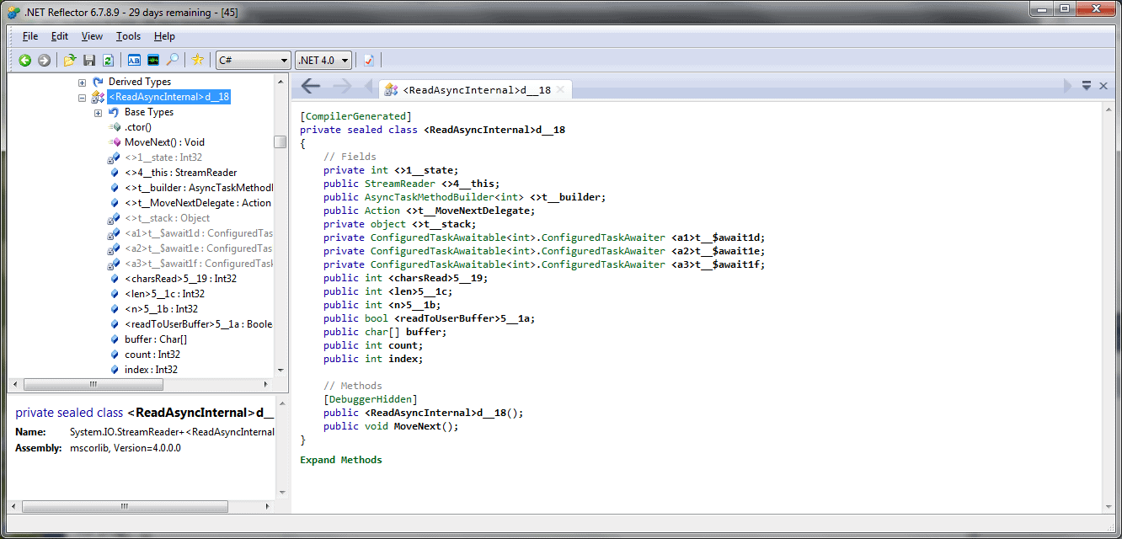Open the C# language dropdown
Screen dimensions: 1122x539
click(x=253, y=60)
